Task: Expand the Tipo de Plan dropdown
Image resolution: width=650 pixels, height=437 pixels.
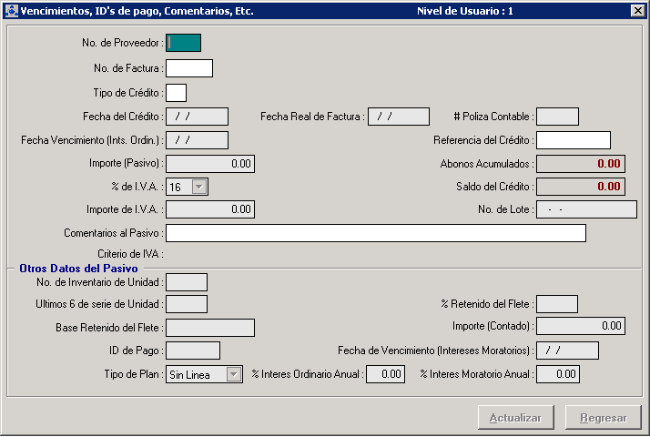Action: click(234, 374)
